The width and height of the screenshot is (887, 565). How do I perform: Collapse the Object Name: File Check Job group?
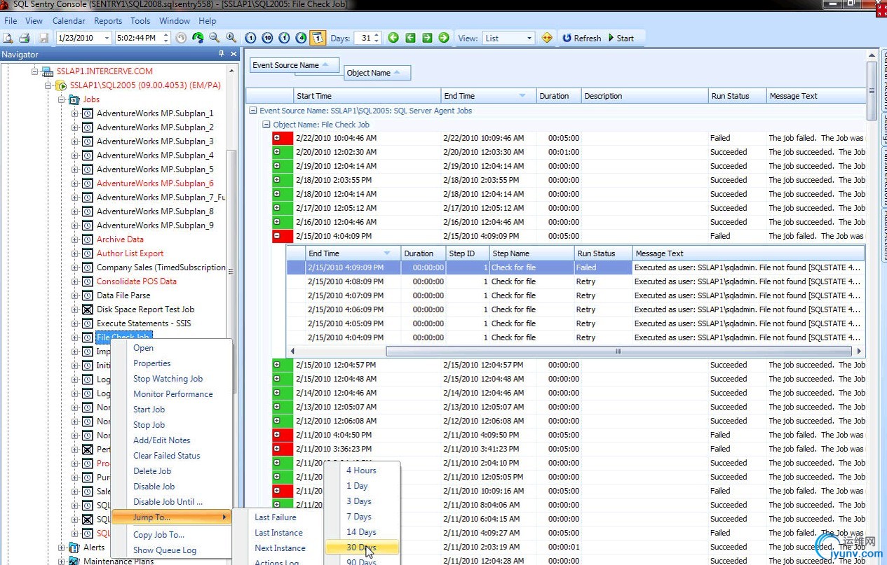[266, 125]
